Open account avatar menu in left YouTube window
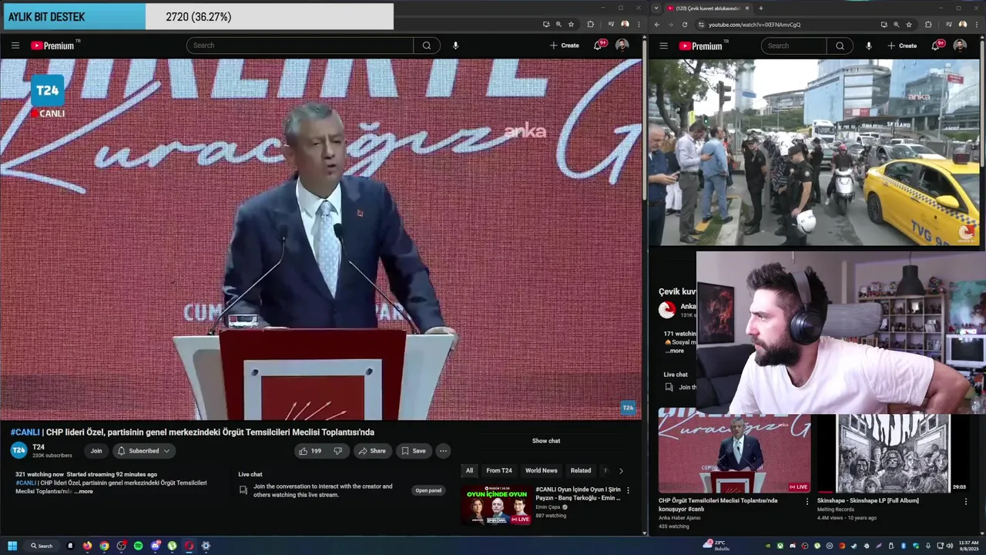Image resolution: width=986 pixels, height=555 pixels. [x=622, y=45]
